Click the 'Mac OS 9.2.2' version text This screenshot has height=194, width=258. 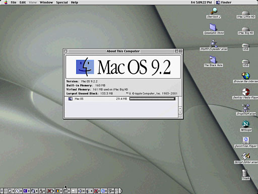[89, 81]
